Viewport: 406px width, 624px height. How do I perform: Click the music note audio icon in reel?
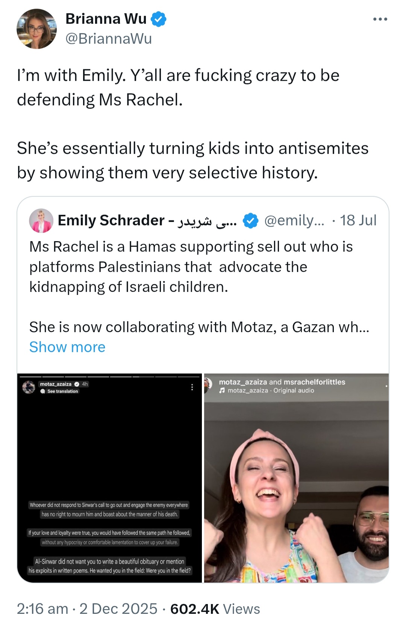(222, 390)
